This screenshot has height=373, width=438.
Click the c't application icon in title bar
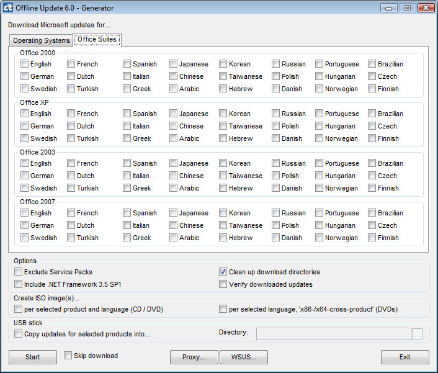7,7
